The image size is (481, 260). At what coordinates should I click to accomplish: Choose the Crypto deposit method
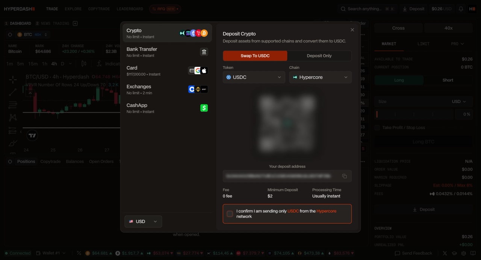click(x=167, y=33)
